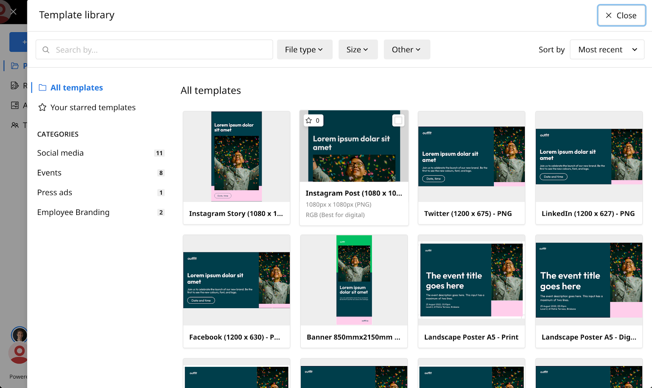The image size is (652, 388).
Task: Open the Instagram Post template thumbnail
Action: 354,146
